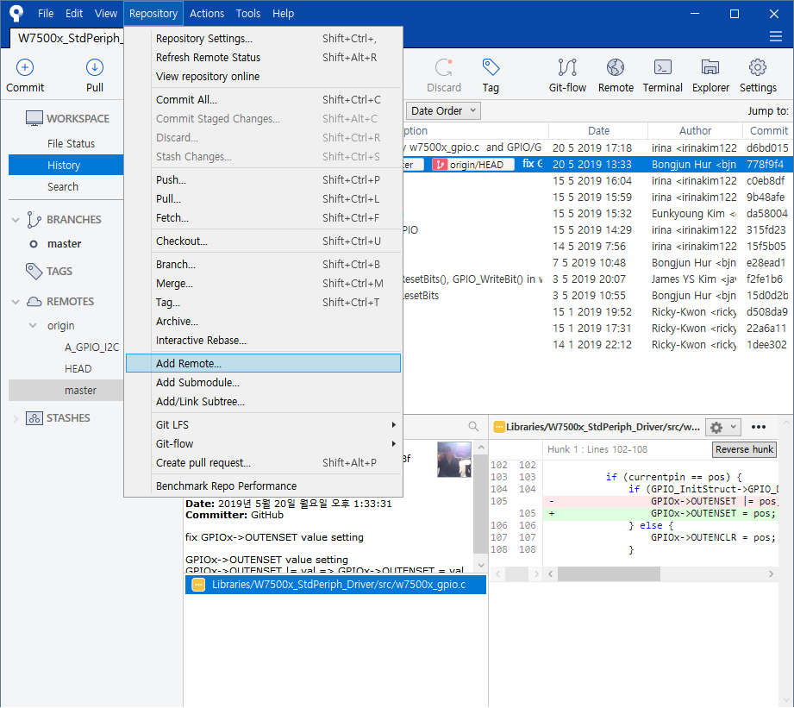Viewport: 794px width, 708px height.
Task: Click the hamburger menu icon top right
Action: (775, 36)
